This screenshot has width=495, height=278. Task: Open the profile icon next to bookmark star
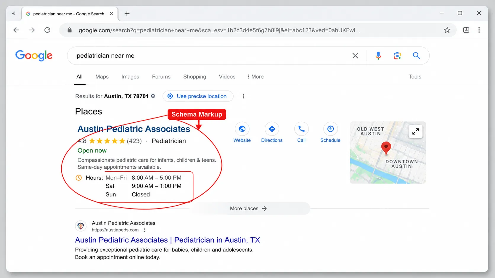466,30
